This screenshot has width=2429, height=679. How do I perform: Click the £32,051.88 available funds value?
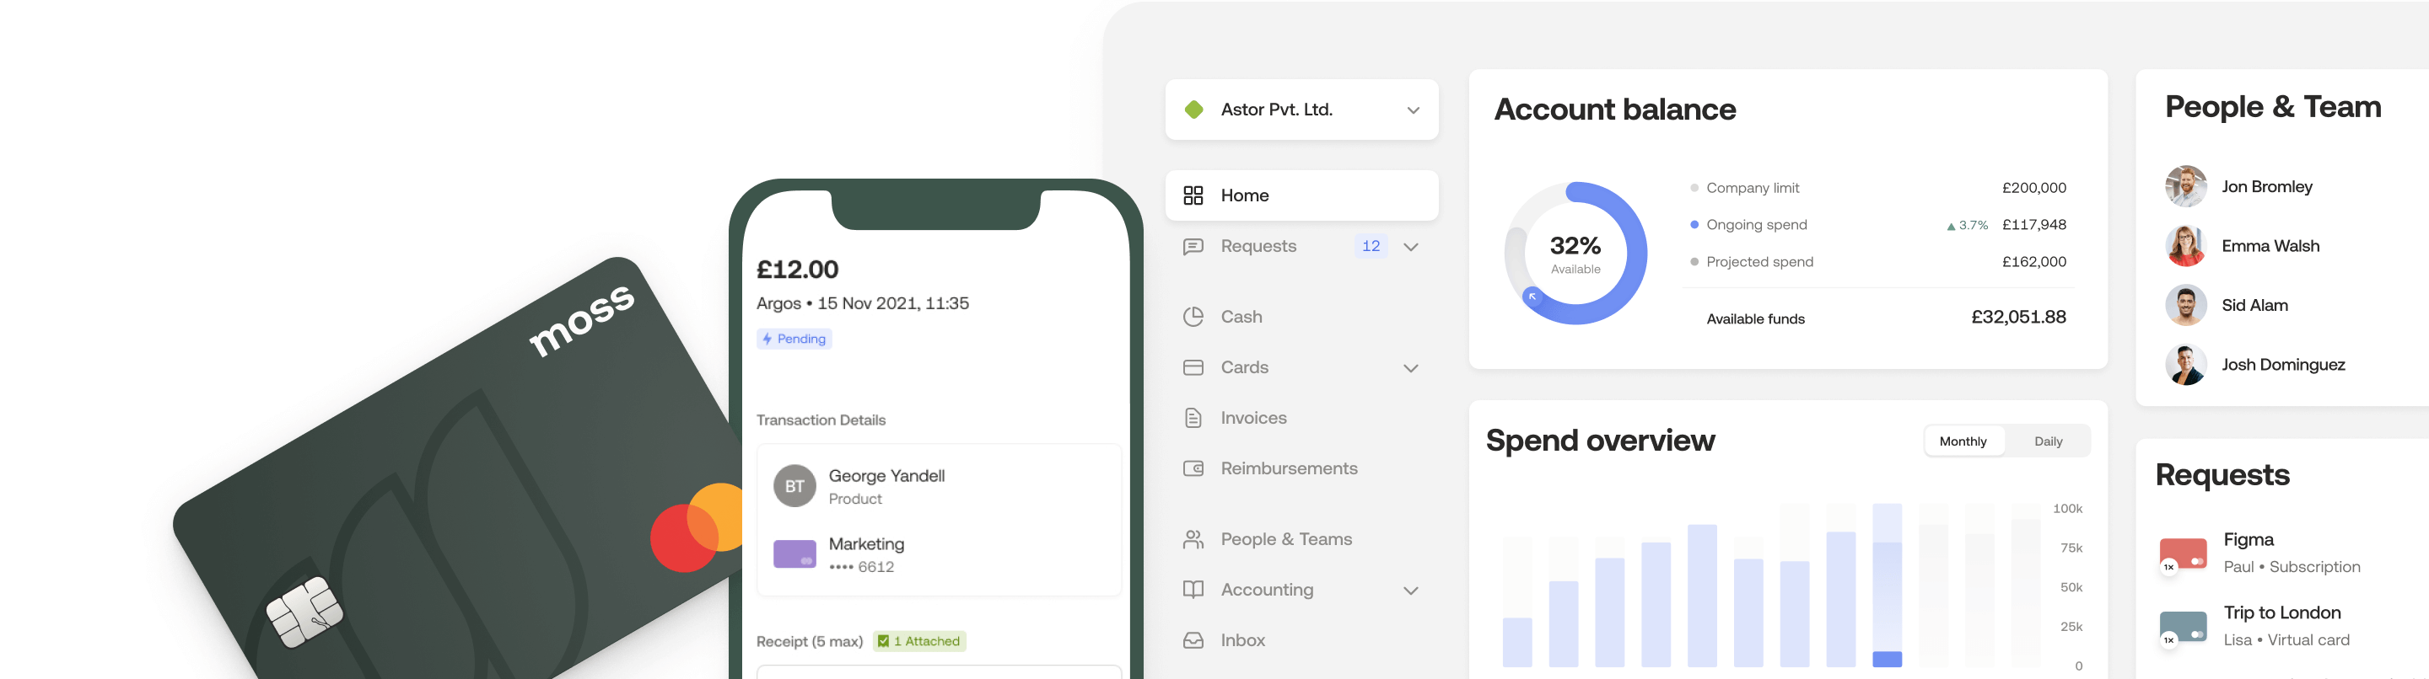coord(2018,318)
